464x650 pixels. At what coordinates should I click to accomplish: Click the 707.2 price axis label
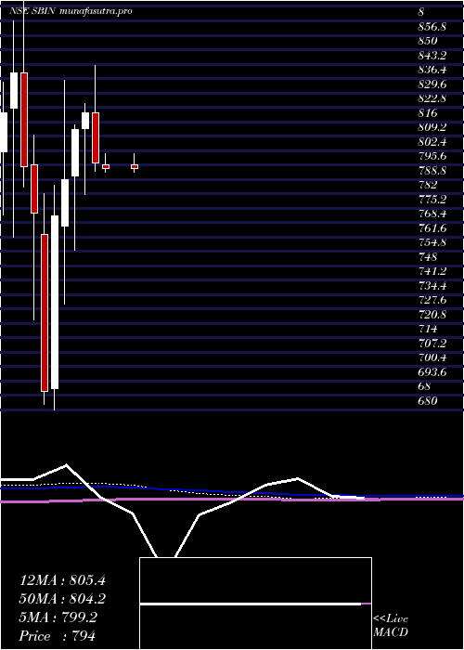432,343
